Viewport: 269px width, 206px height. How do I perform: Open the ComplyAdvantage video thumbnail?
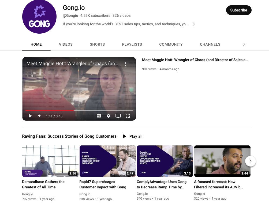pos(165,161)
